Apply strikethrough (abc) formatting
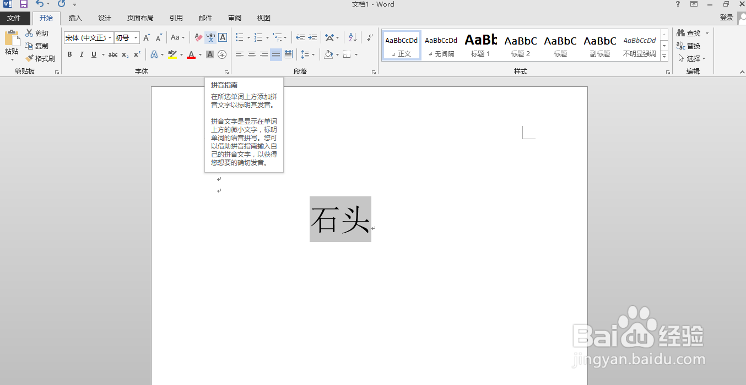The width and height of the screenshot is (746, 385). point(113,54)
